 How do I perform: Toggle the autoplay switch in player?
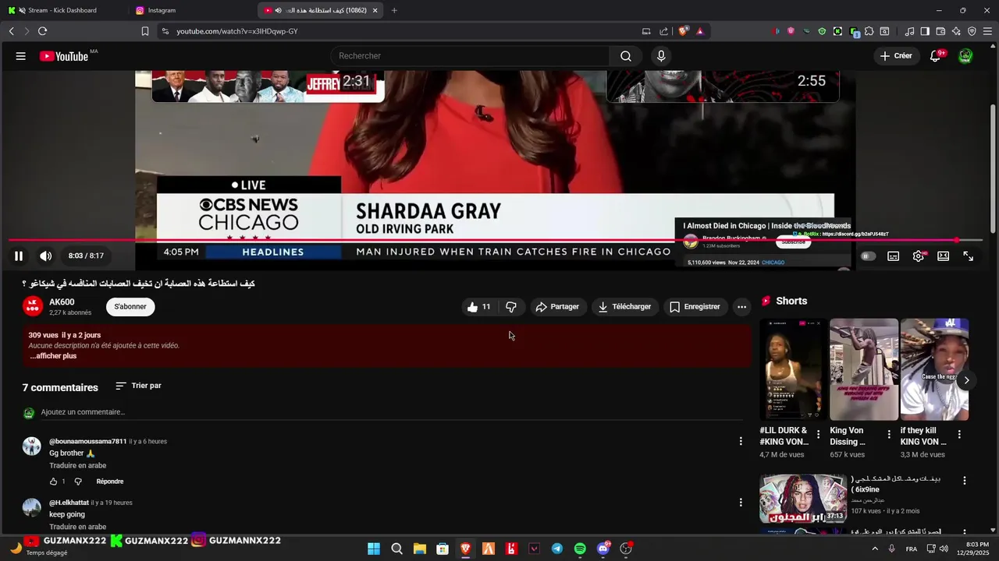tap(868, 256)
